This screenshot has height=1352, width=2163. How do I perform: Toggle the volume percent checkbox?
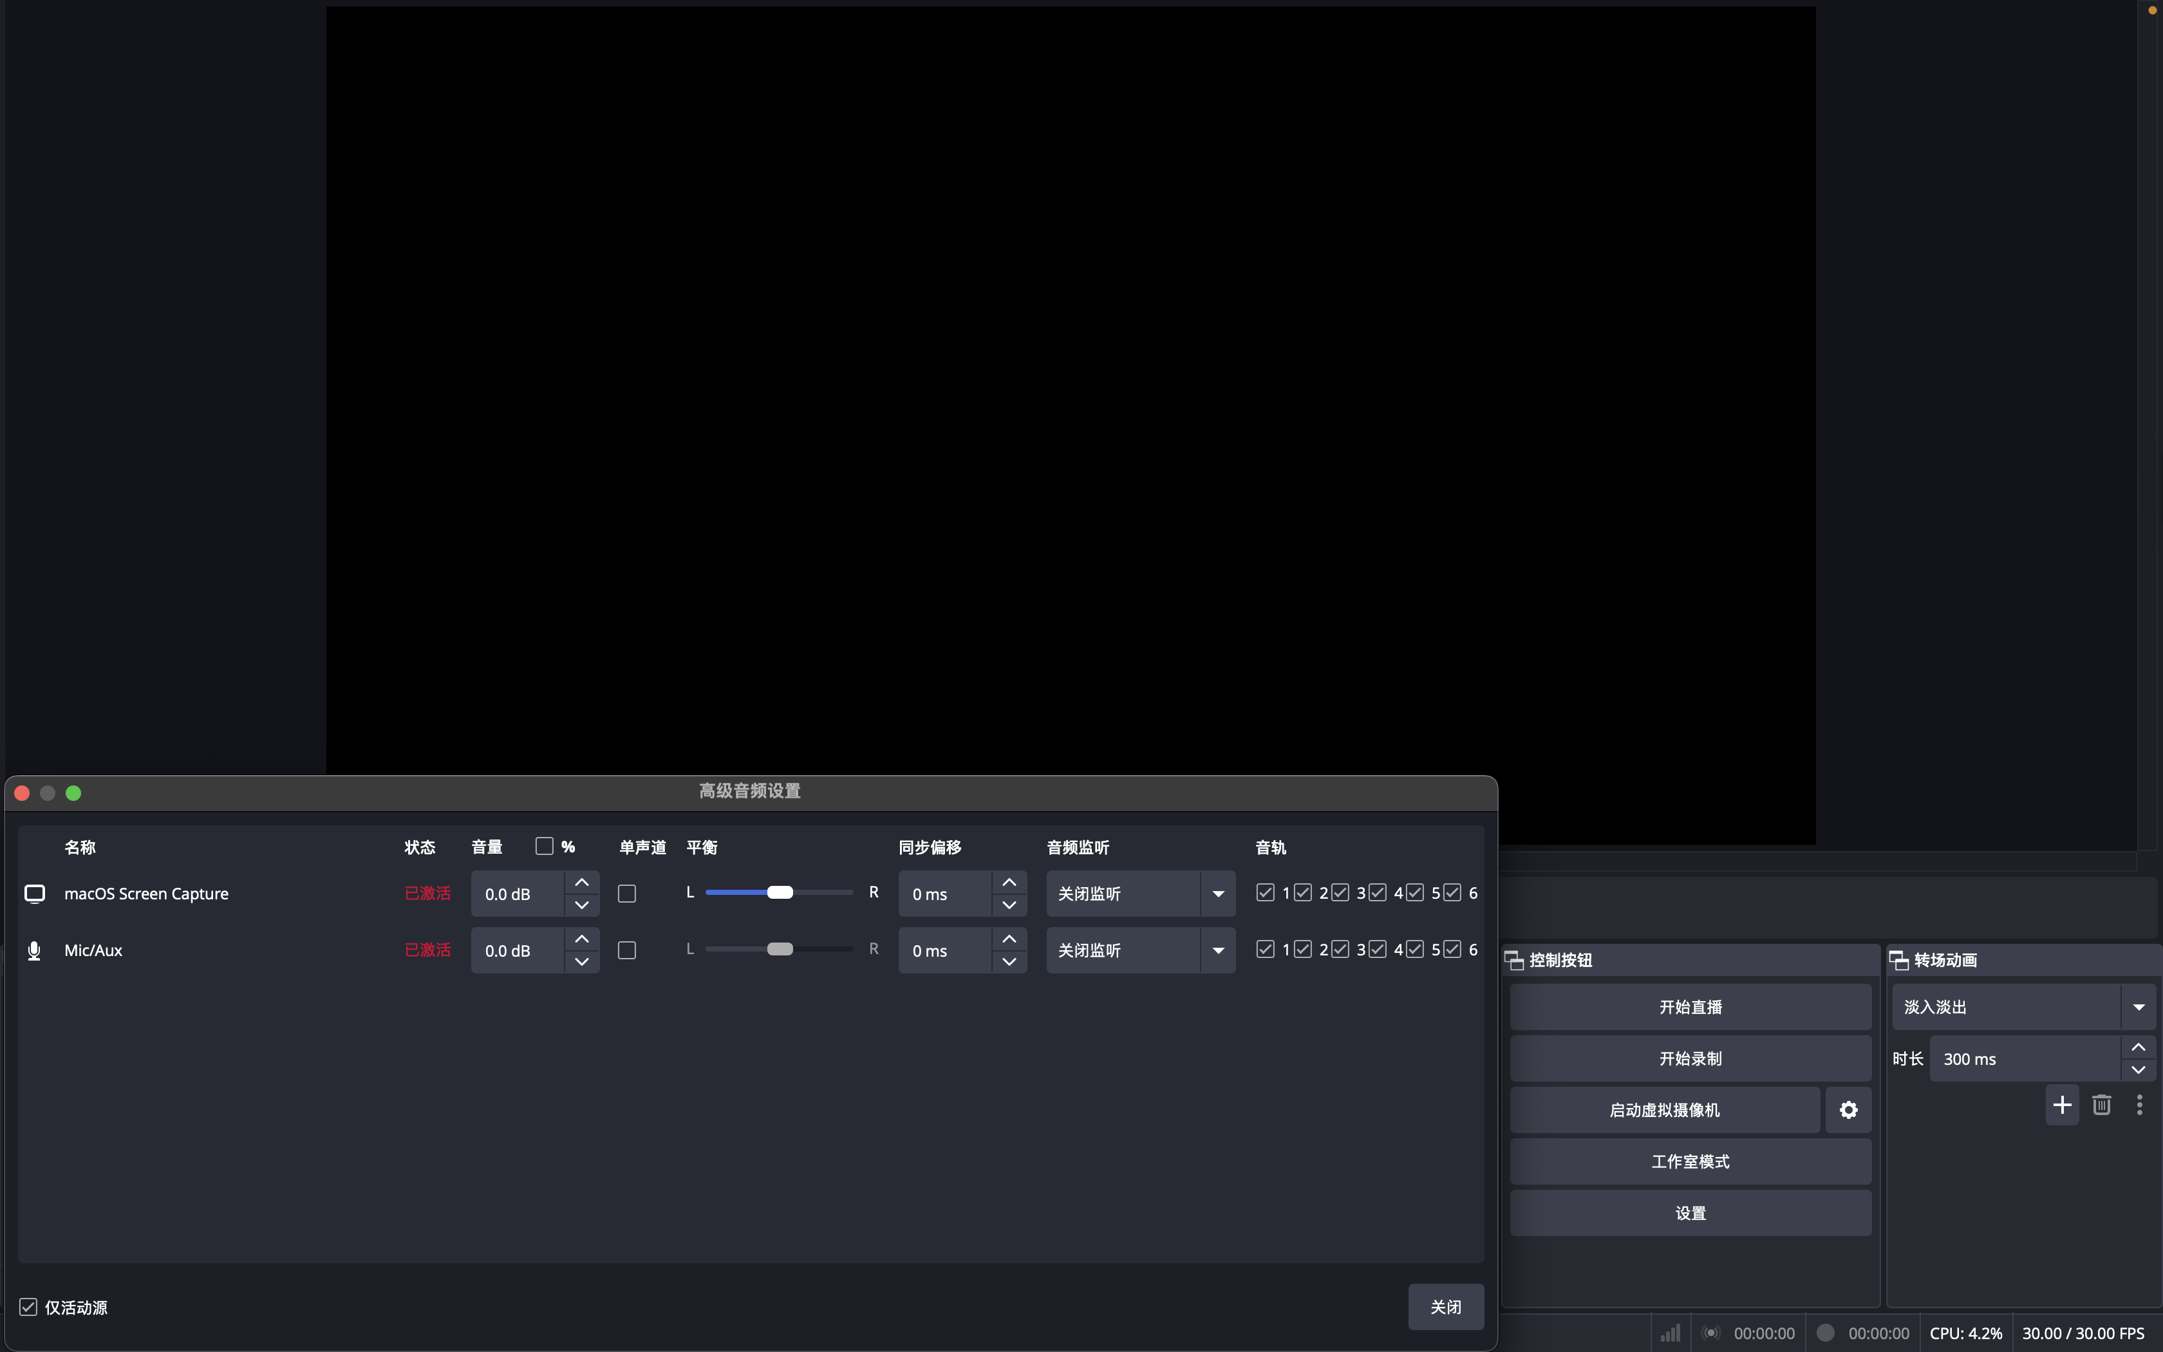(545, 846)
